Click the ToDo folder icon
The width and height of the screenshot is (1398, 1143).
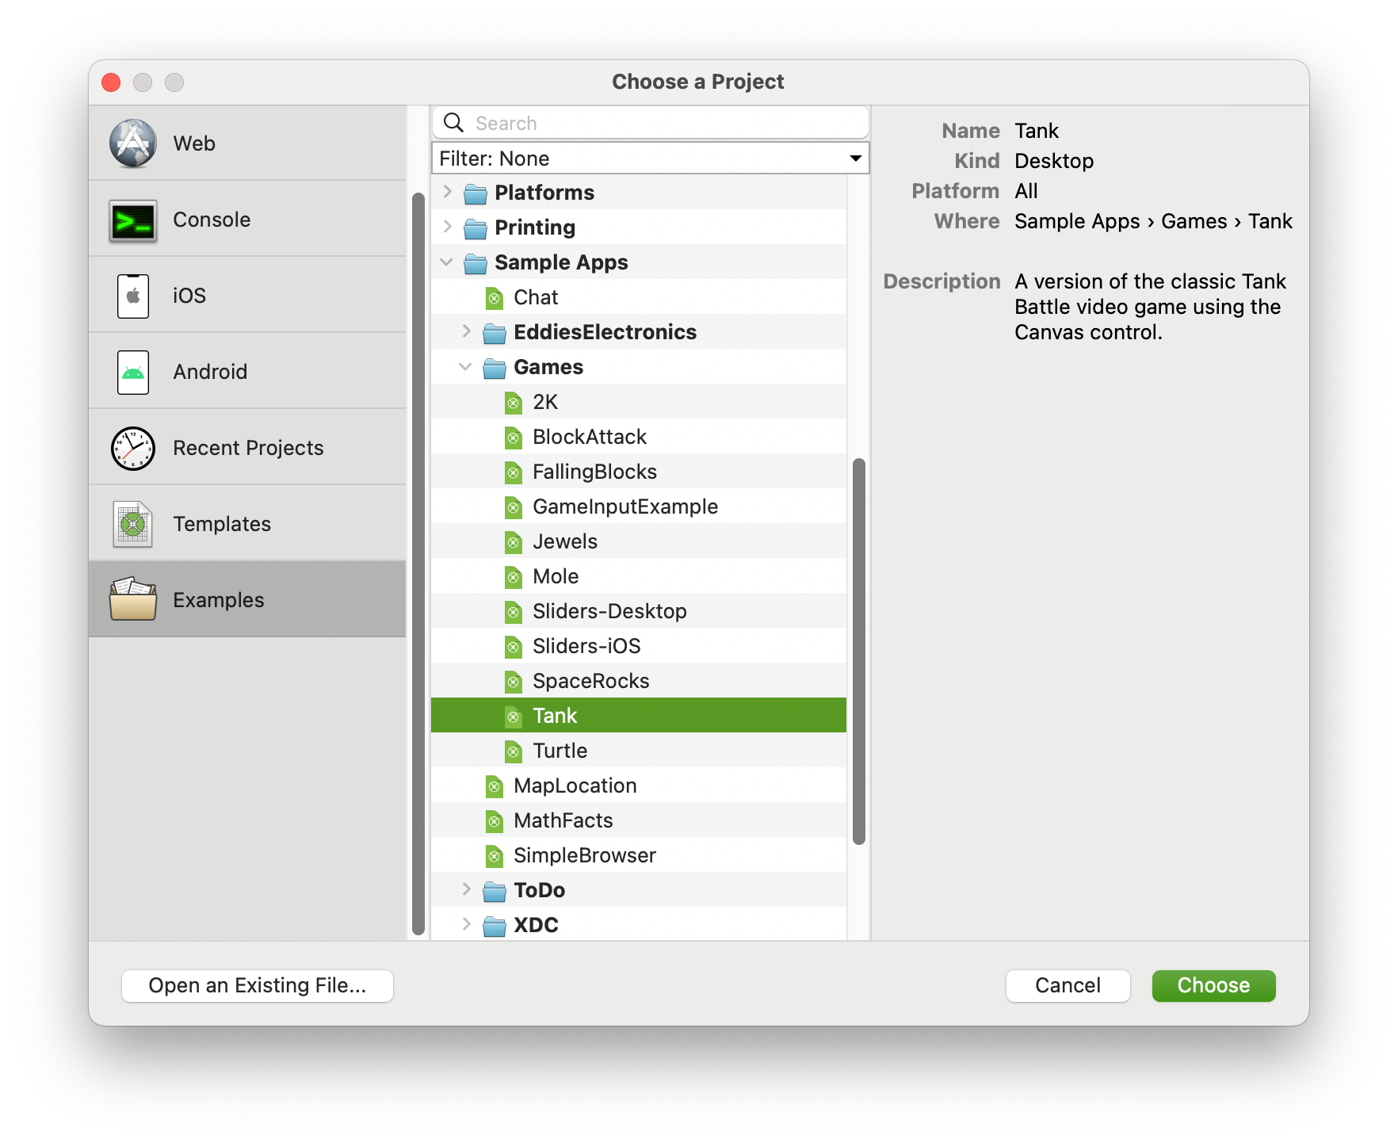pos(494,891)
